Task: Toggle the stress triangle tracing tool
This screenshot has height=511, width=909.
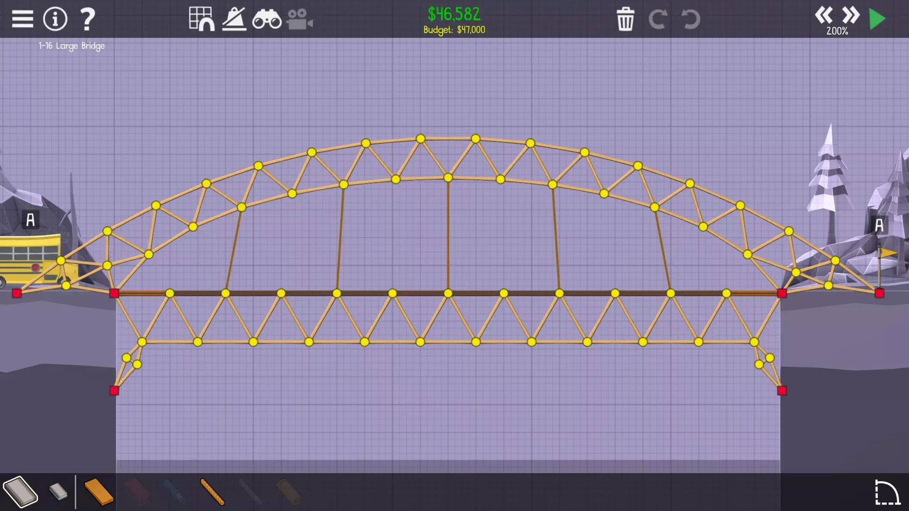Action: [234, 19]
